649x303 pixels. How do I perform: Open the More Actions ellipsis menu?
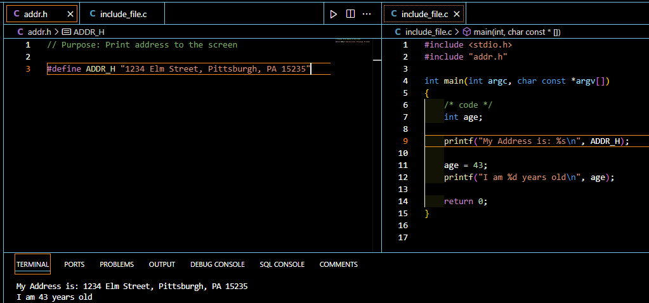366,14
